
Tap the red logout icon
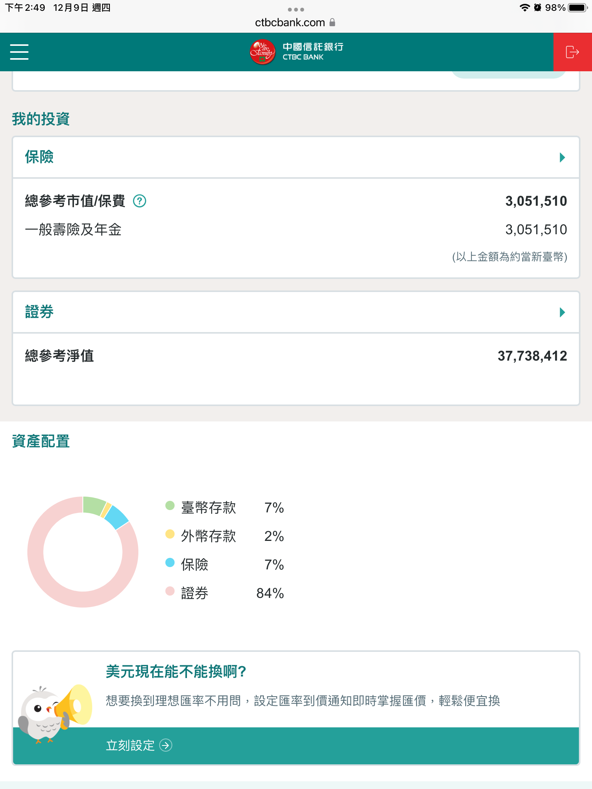(572, 52)
